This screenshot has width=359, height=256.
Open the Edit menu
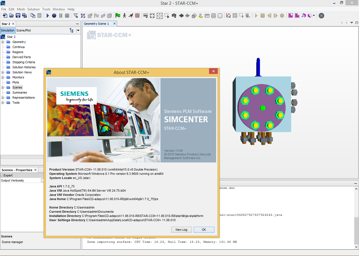(12, 9)
